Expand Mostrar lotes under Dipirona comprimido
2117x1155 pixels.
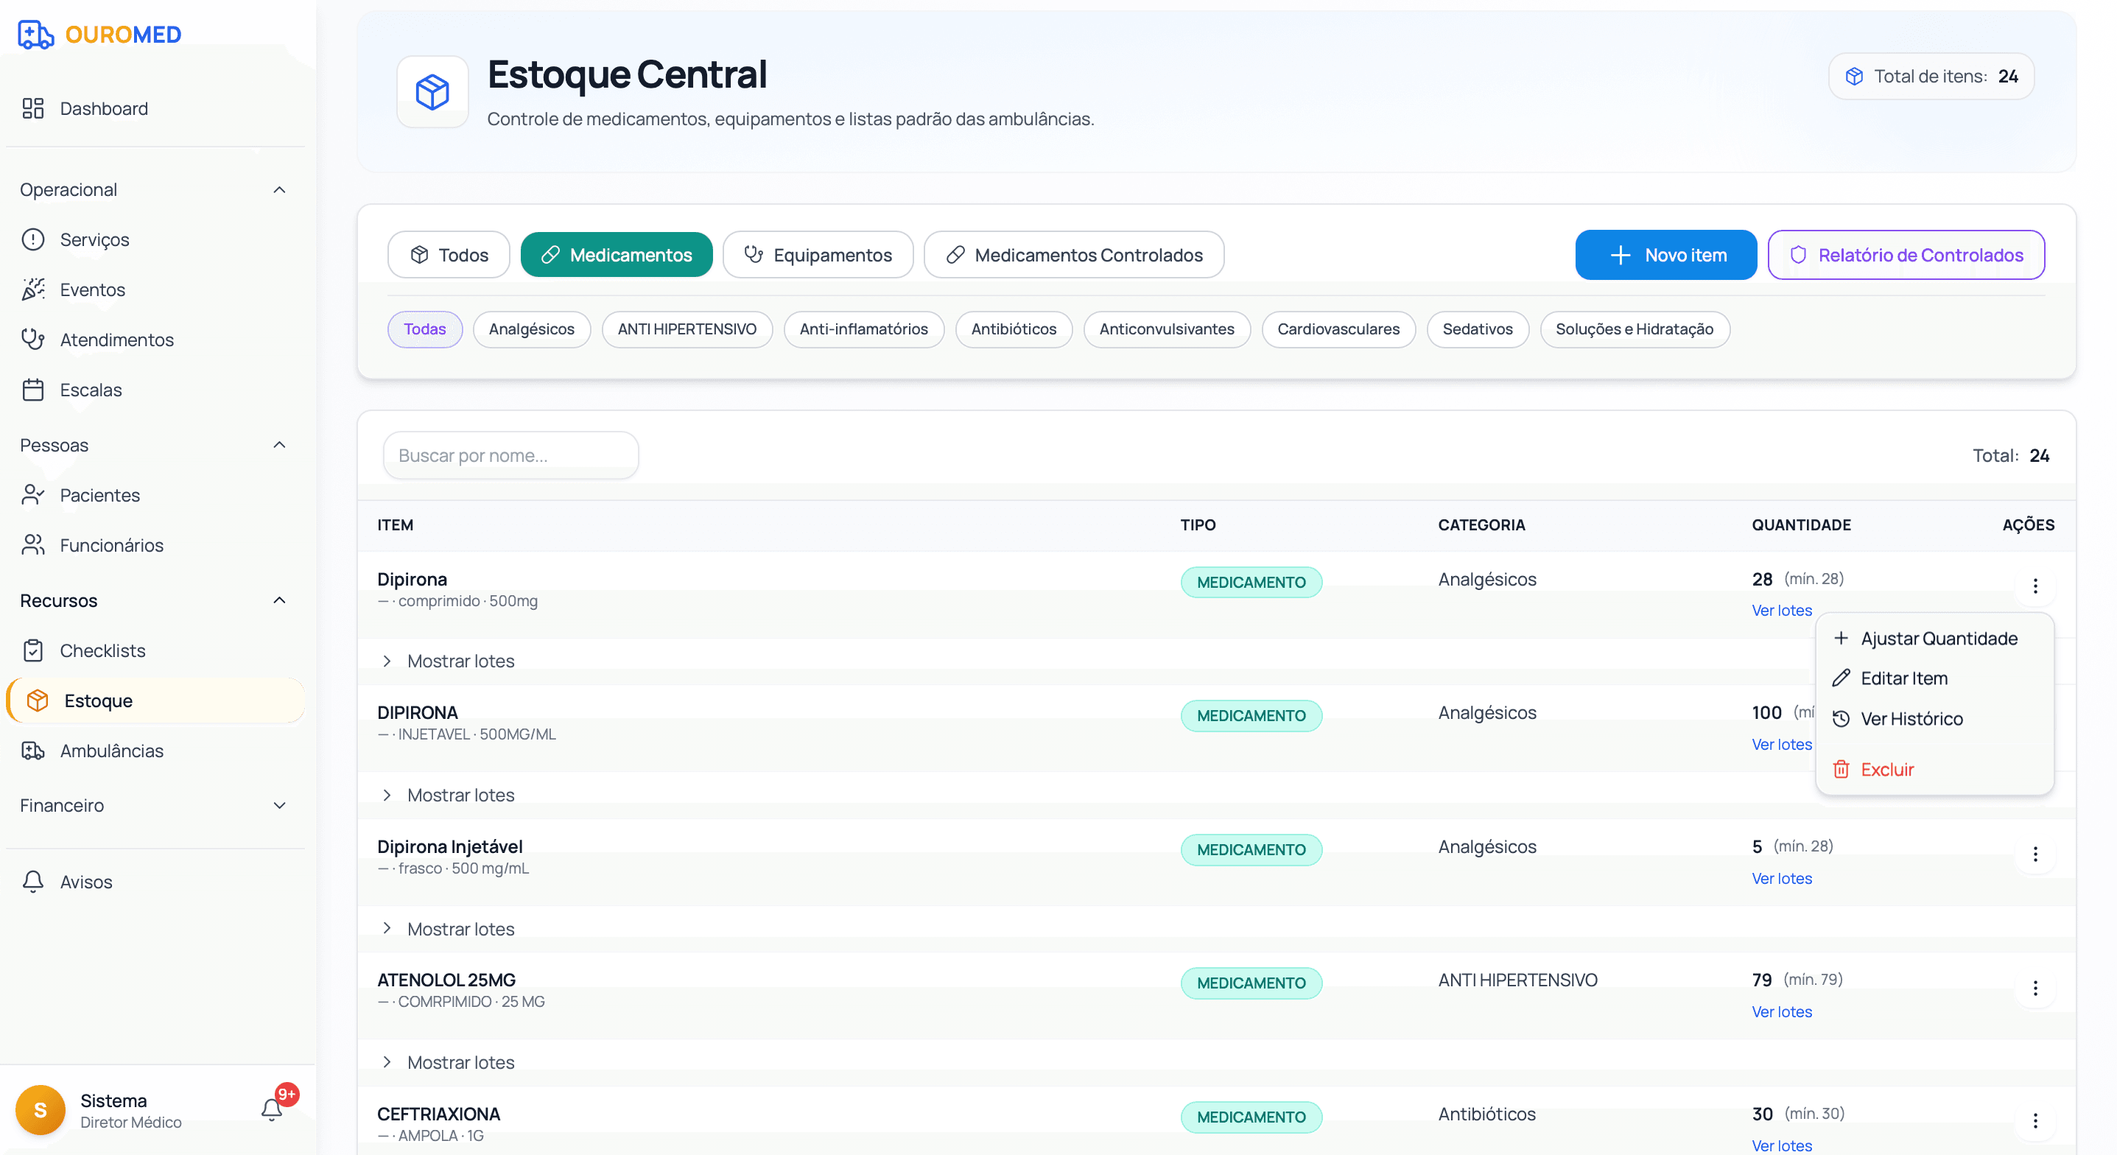pos(448,661)
